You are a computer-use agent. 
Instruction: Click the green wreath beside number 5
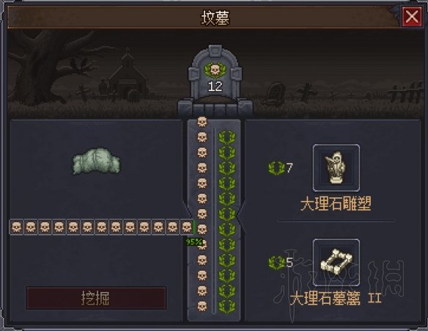(276, 263)
